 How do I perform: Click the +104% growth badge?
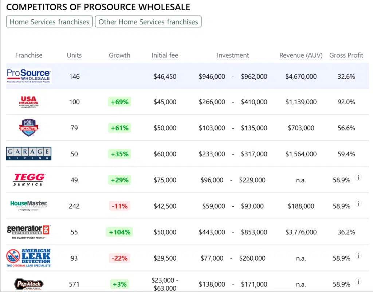119,232
